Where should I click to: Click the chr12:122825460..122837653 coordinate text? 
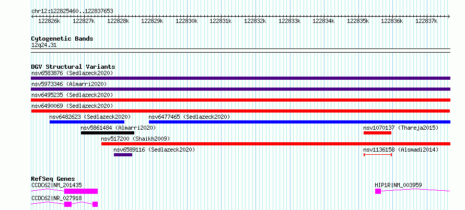72,11
